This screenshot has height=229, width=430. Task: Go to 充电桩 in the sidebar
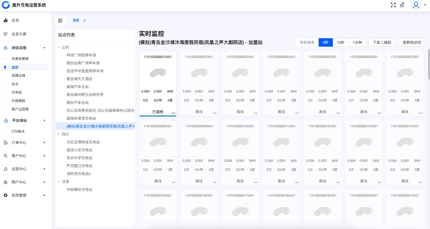(x=17, y=92)
